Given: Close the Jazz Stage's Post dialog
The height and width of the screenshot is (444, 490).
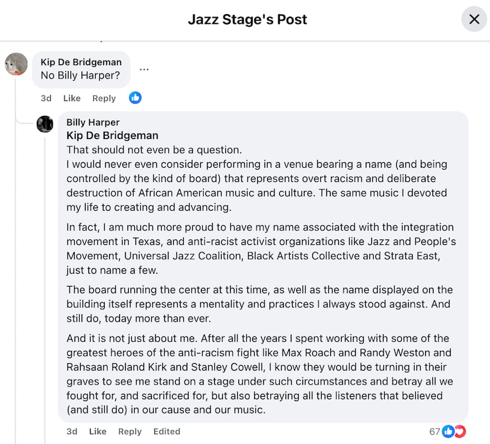Looking at the screenshot, I should (474, 19).
